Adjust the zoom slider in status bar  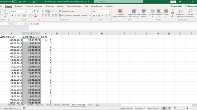pos(187,108)
